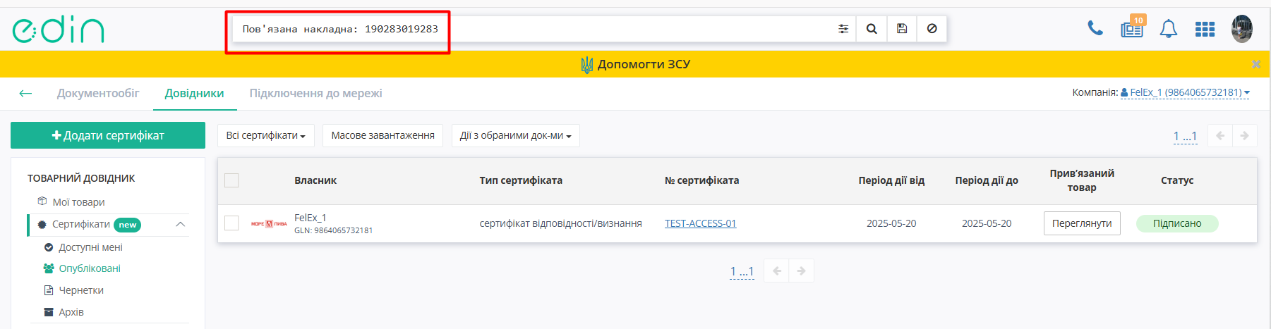Open top page range 1...1 selector
The width and height of the screenshot is (1271, 329).
coord(1185,136)
